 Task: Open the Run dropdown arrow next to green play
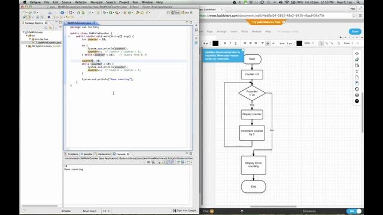point(113,13)
